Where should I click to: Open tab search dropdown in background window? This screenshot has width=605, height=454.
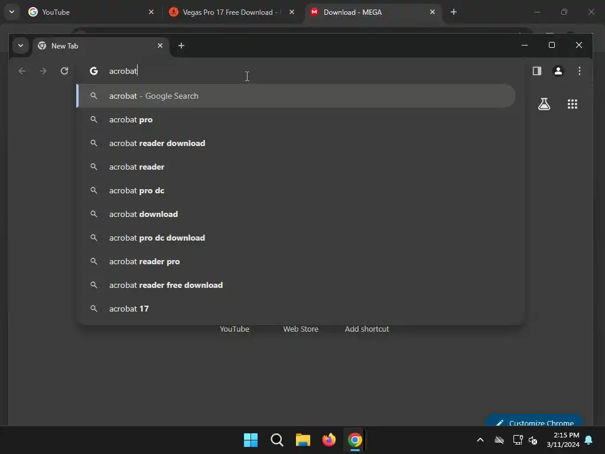coord(12,12)
